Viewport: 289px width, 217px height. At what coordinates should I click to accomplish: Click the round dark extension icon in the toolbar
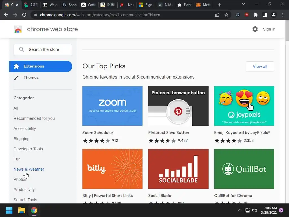[x=238, y=15]
